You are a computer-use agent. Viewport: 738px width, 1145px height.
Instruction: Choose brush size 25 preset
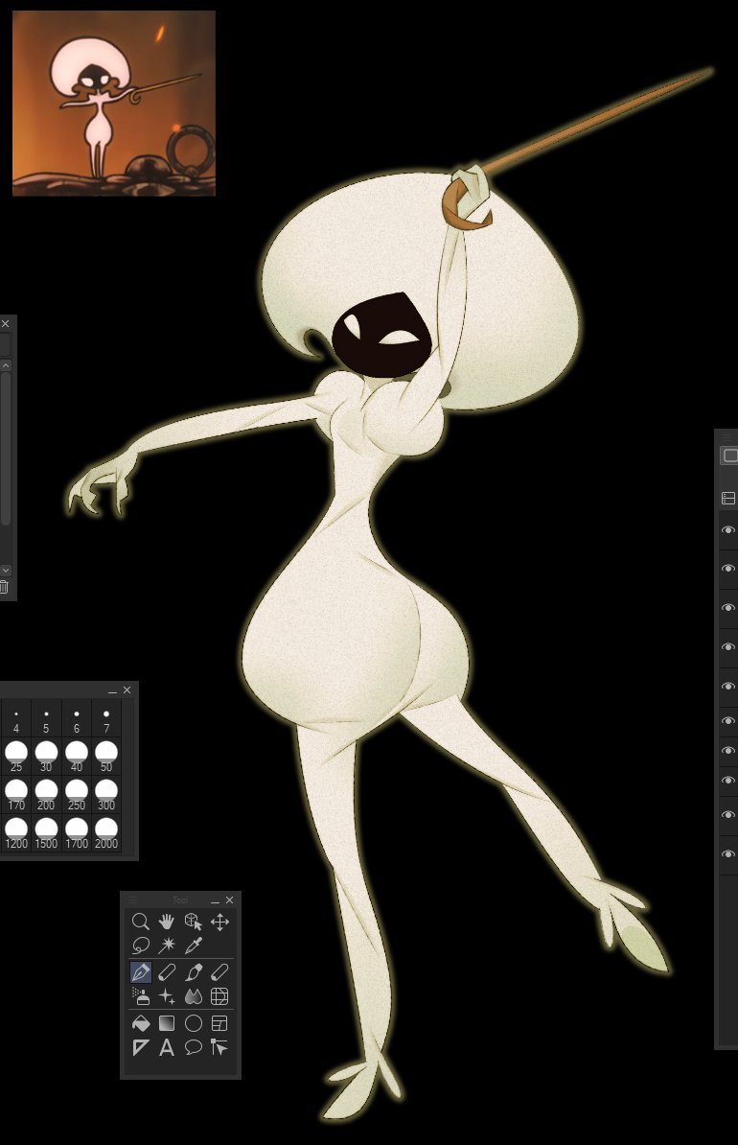[x=16, y=756]
